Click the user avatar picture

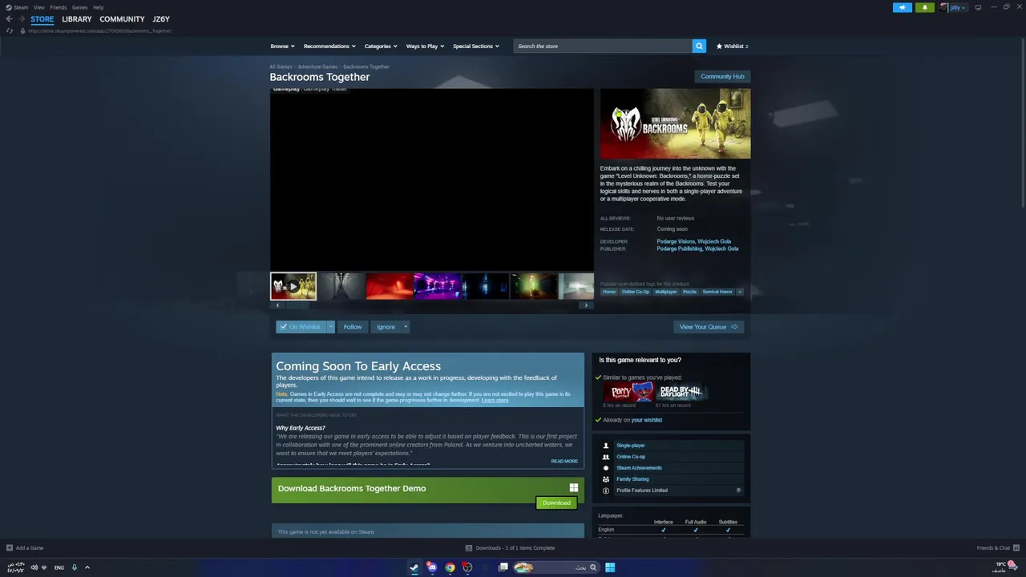[944, 7]
